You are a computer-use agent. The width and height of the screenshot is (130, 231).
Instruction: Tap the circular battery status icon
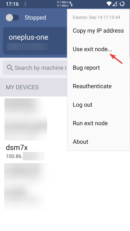coord(122,4)
